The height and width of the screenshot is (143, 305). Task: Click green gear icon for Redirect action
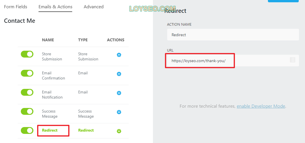tap(119, 131)
